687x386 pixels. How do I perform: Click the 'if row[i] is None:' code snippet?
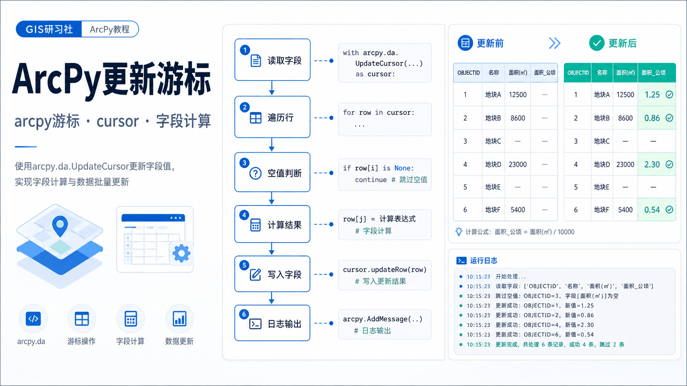tap(385, 174)
